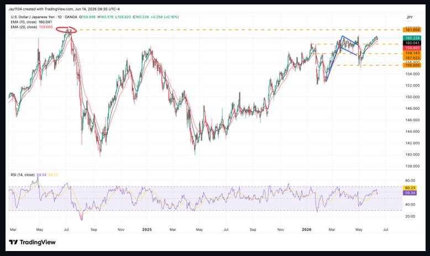Click the RSI (14, close) indicator legend
Viewport: 430px width, 256px height.
click(x=23, y=175)
